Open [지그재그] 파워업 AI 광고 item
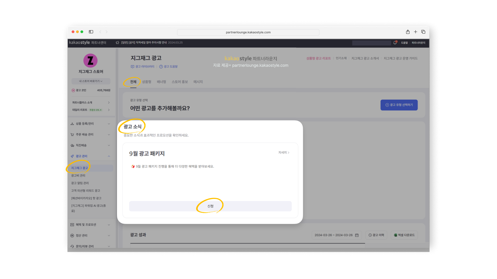The image size is (497, 279). pos(89,208)
